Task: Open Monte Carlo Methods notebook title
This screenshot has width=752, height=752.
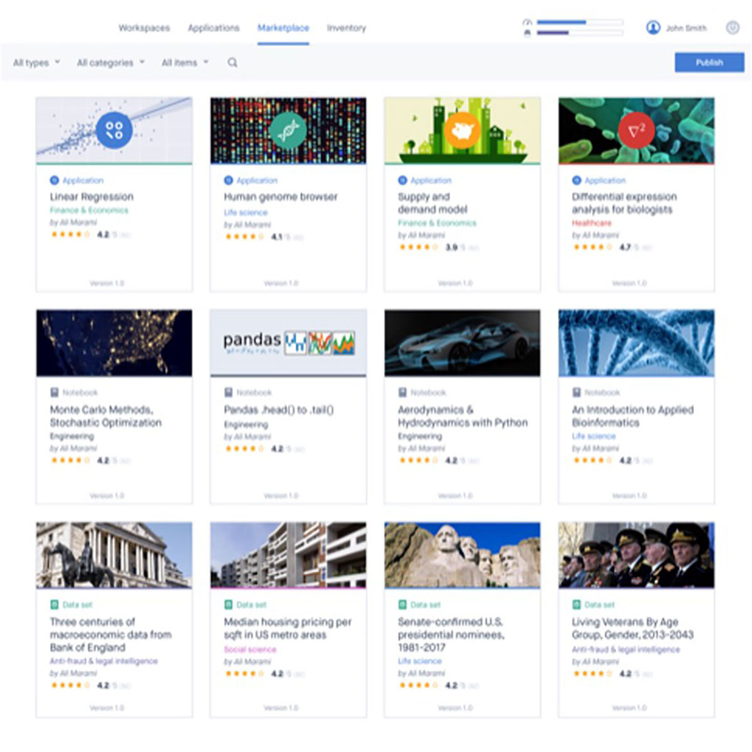Action: point(105,416)
